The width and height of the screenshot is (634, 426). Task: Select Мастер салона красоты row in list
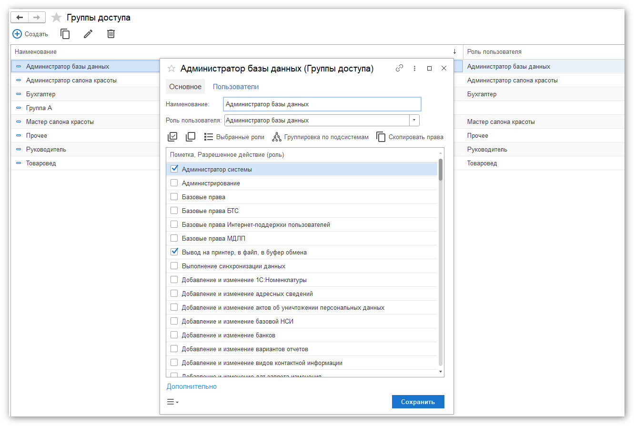pyautogui.click(x=85, y=122)
